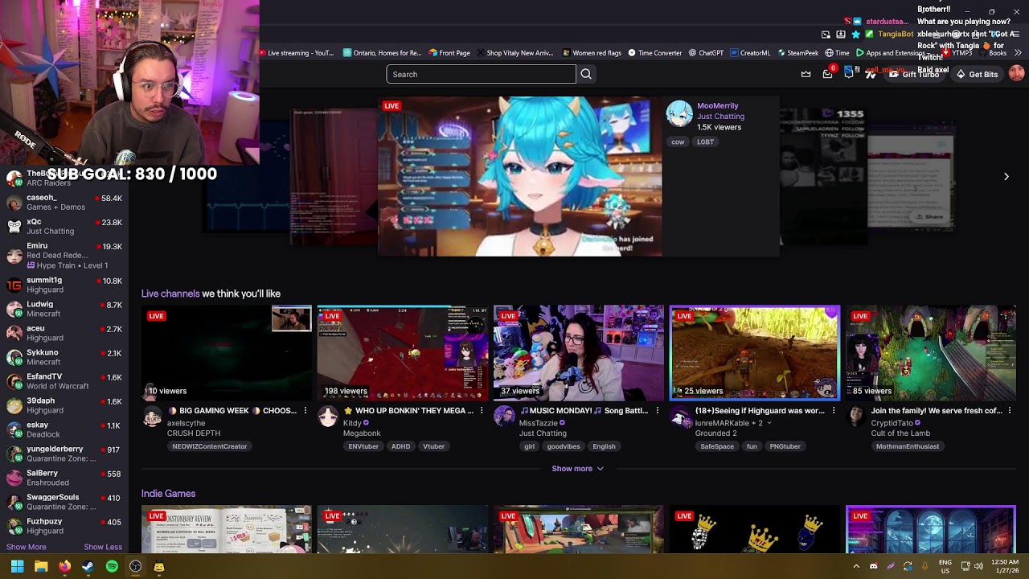Click summit1g avatar in sidebar
Viewport: 1029px width, 579px height.
14,285
